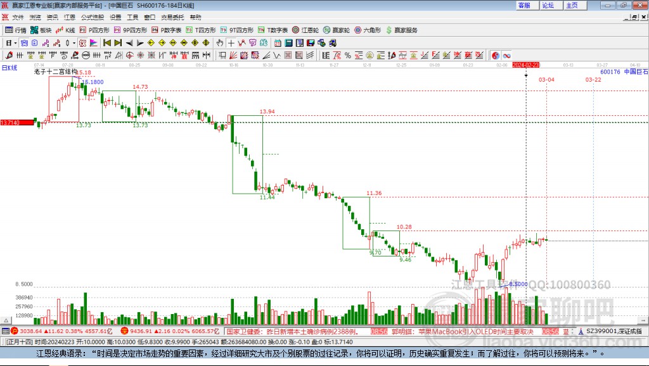Open the 江恩轮 Gann wheel
649x366 pixels.
(x=305, y=30)
